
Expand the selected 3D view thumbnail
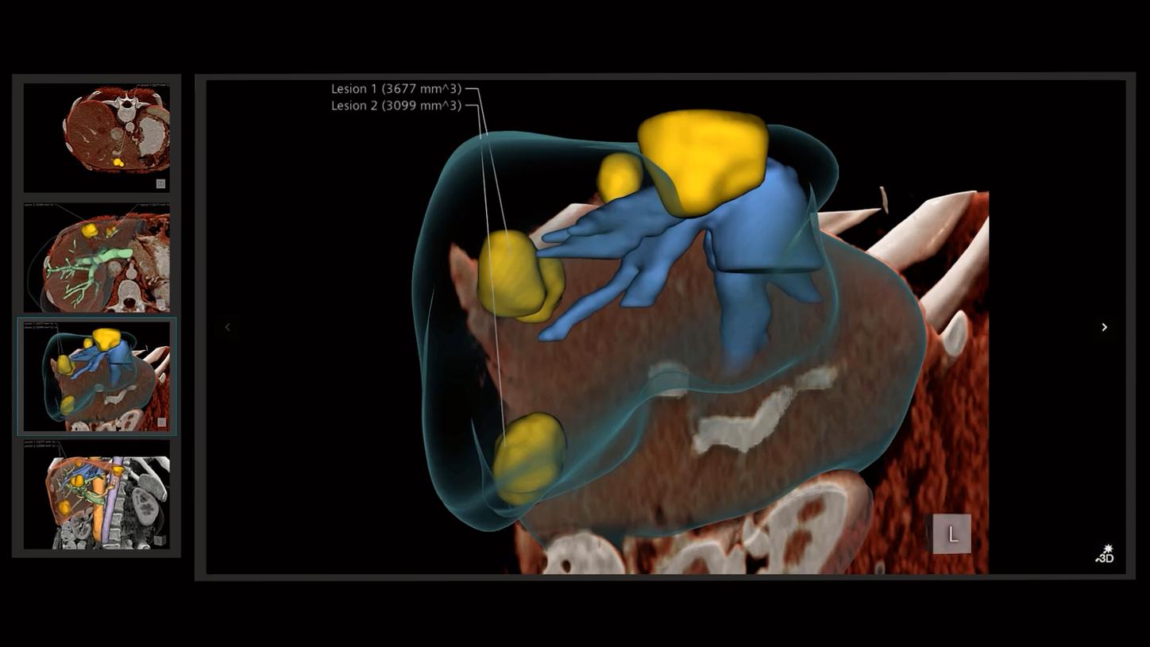click(x=97, y=376)
